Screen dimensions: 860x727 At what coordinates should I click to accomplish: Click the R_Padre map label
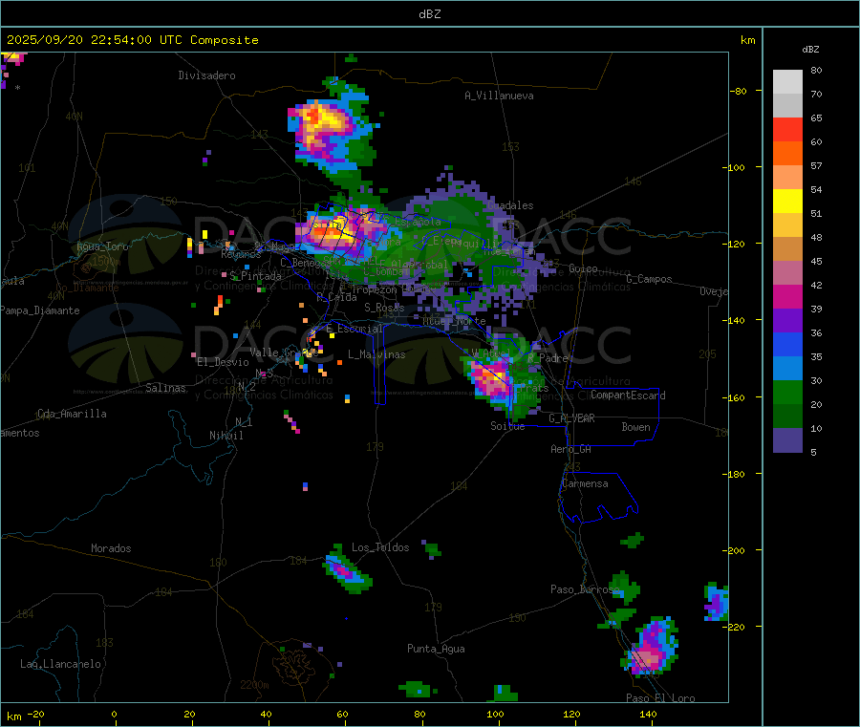tap(548, 358)
